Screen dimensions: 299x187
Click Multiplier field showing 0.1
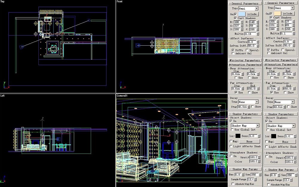pos(286,33)
